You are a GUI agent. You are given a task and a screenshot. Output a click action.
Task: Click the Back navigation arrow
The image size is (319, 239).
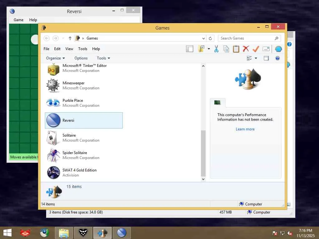[47, 38]
